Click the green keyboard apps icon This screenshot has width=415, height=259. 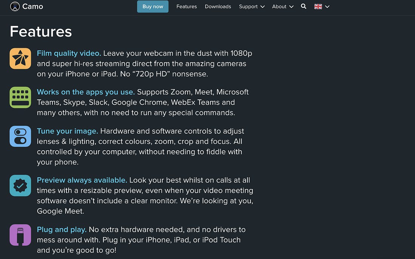coord(20,98)
